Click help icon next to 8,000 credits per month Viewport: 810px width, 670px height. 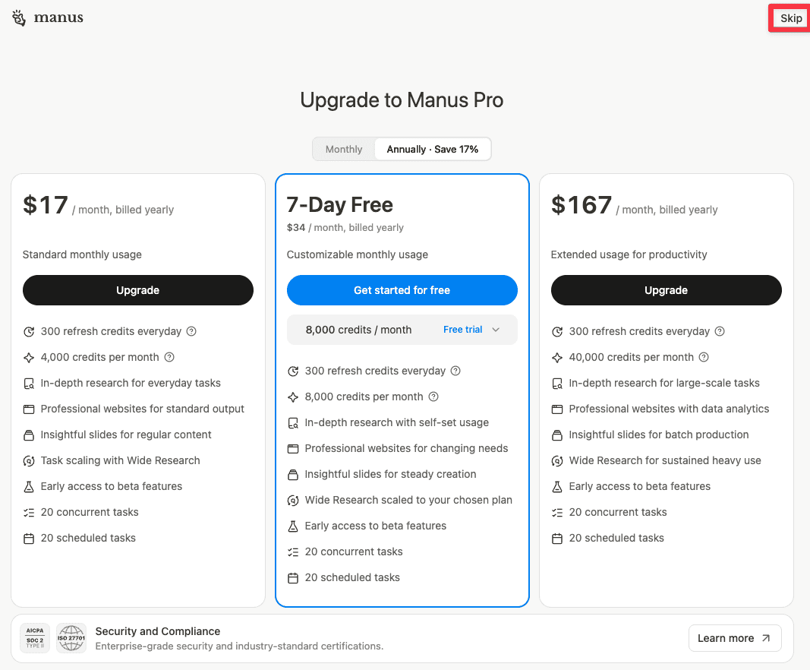[434, 397]
